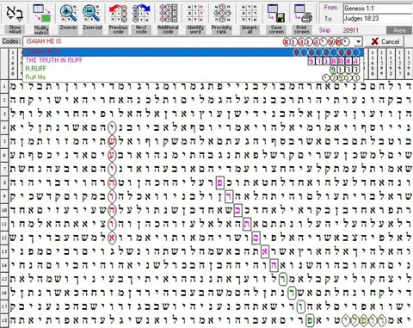Click the From field showing Genesis 1:1
The width and height of the screenshot is (413, 328).
pyautogui.click(x=378, y=9)
